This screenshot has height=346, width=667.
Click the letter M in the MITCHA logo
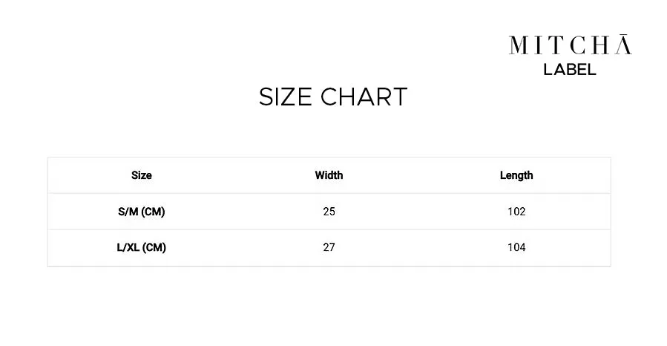[519, 45]
